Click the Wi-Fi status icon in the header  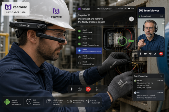pos(125,8)
